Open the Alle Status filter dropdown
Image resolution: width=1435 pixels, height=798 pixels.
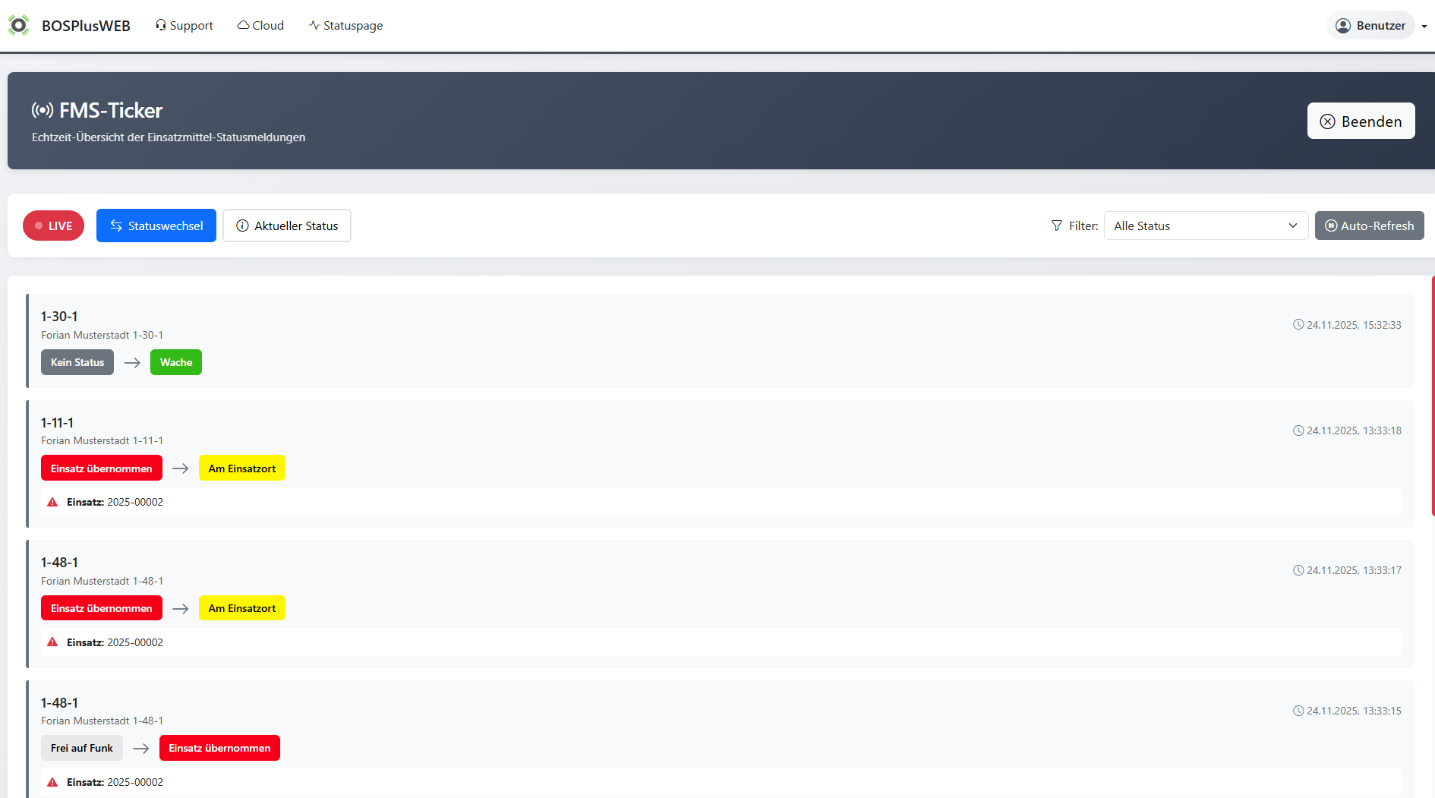click(1206, 226)
